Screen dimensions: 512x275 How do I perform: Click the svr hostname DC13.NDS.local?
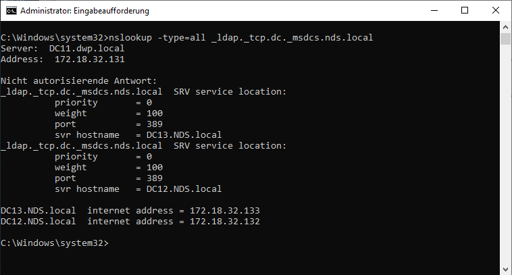(179, 134)
